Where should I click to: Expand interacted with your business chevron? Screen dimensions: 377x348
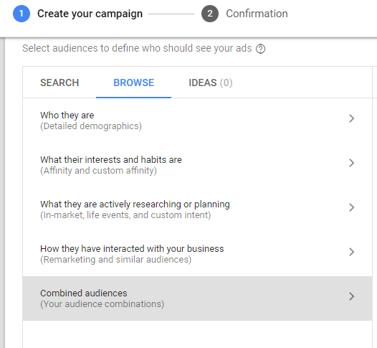(x=351, y=252)
